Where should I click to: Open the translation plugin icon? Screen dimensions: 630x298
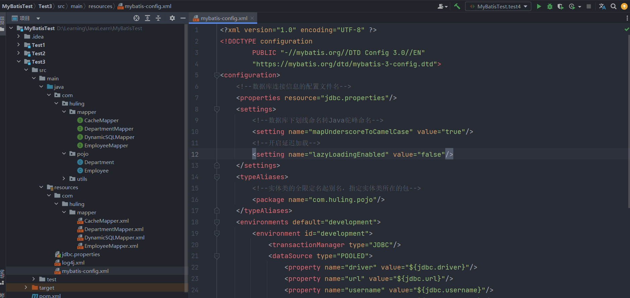(x=603, y=6)
